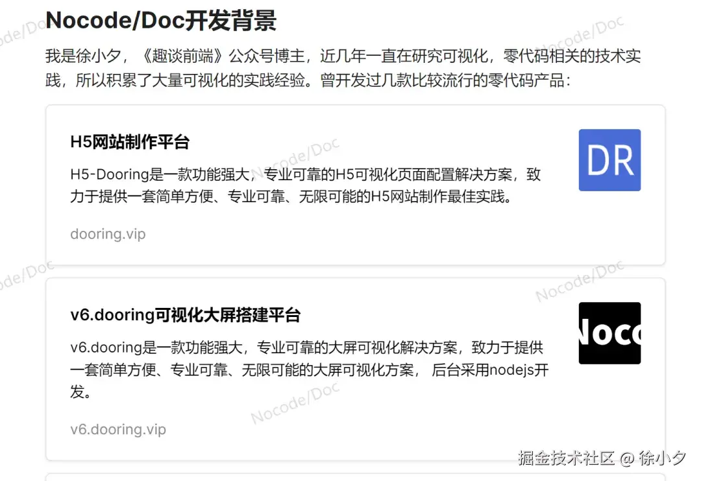Click the blue DR logo icon

point(609,160)
